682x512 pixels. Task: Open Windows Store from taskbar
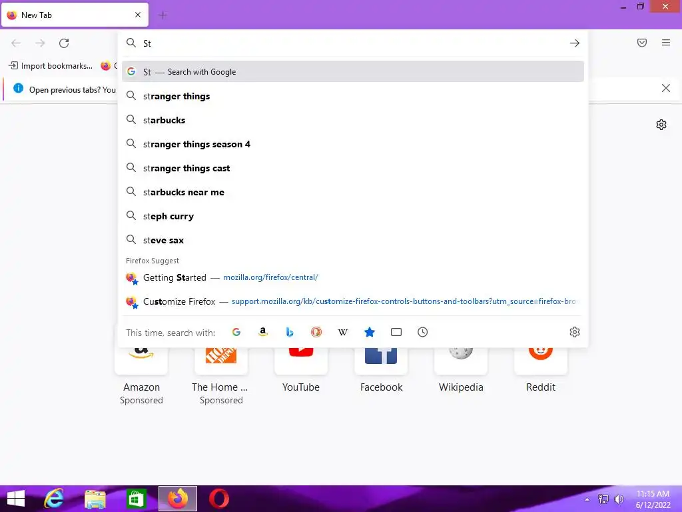coord(136,499)
